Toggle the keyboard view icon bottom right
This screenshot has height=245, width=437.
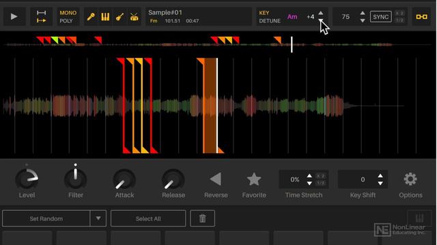click(419, 218)
